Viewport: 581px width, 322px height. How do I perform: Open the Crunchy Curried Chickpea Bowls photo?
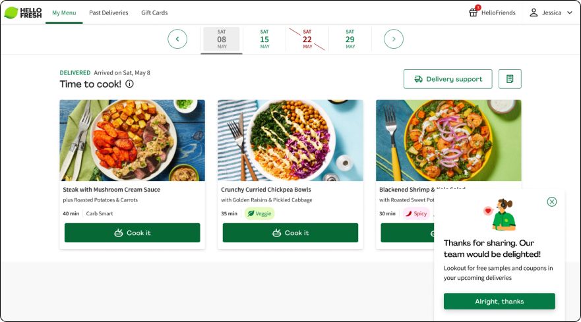pos(290,140)
